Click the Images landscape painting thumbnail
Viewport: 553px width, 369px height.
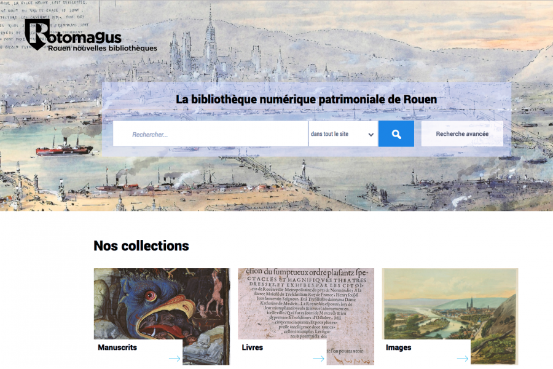(x=450, y=304)
